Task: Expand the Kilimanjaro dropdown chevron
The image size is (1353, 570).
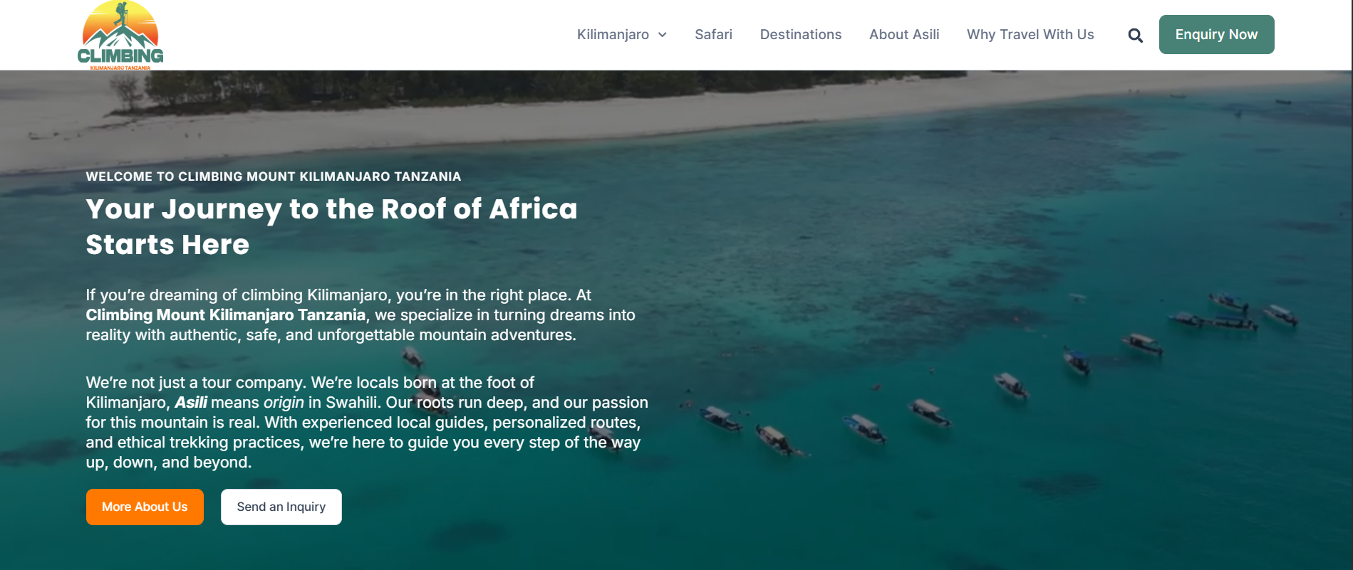Action: click(663, 35)
